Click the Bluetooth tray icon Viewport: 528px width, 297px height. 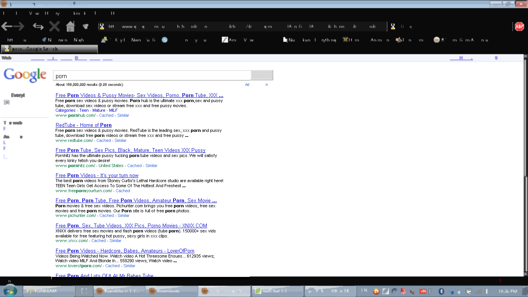tap(441, 291)
